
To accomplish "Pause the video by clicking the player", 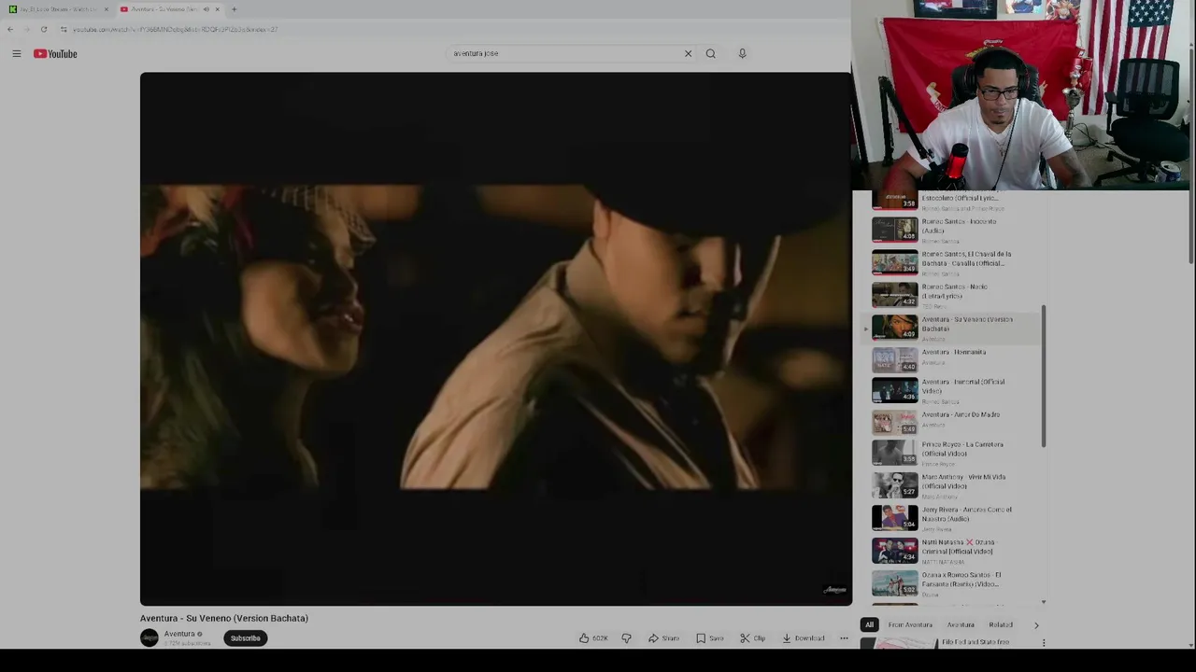I will click(x=495, y=339).
